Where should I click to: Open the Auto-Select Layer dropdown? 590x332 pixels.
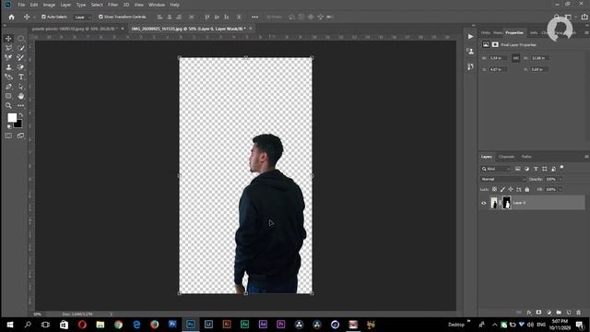click(83, 17)
